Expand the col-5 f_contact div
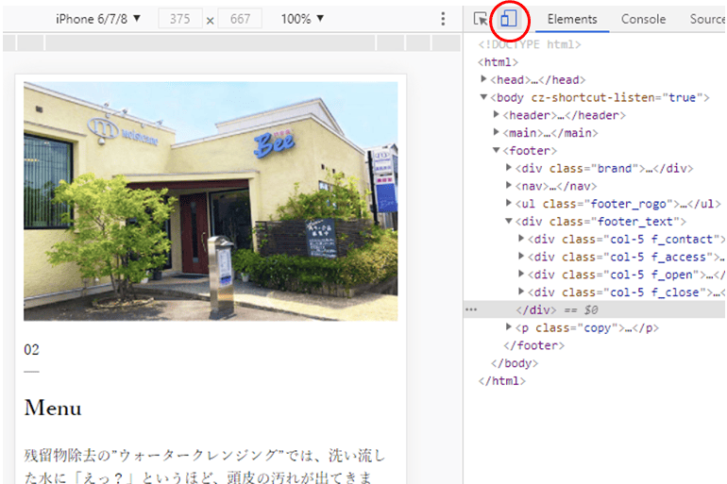727x484 pixels. 521,239
